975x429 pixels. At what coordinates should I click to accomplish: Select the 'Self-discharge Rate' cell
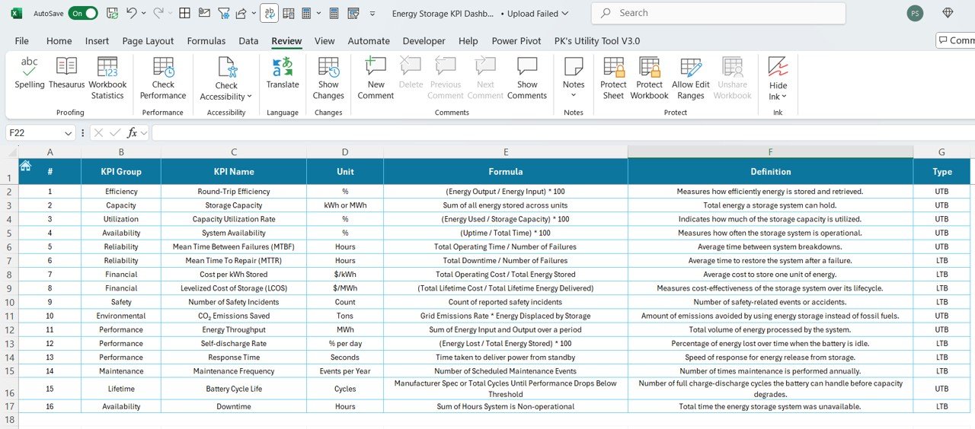[x=234, y=343]
